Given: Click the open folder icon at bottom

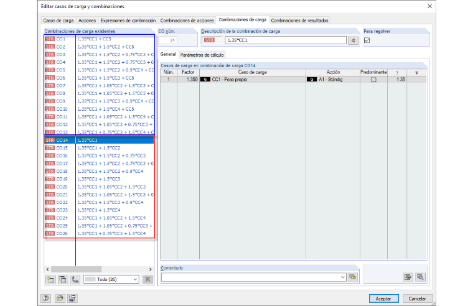Looking at the screenshot, I should (59, 299).
